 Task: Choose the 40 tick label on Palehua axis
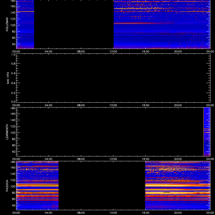[14, 205]
